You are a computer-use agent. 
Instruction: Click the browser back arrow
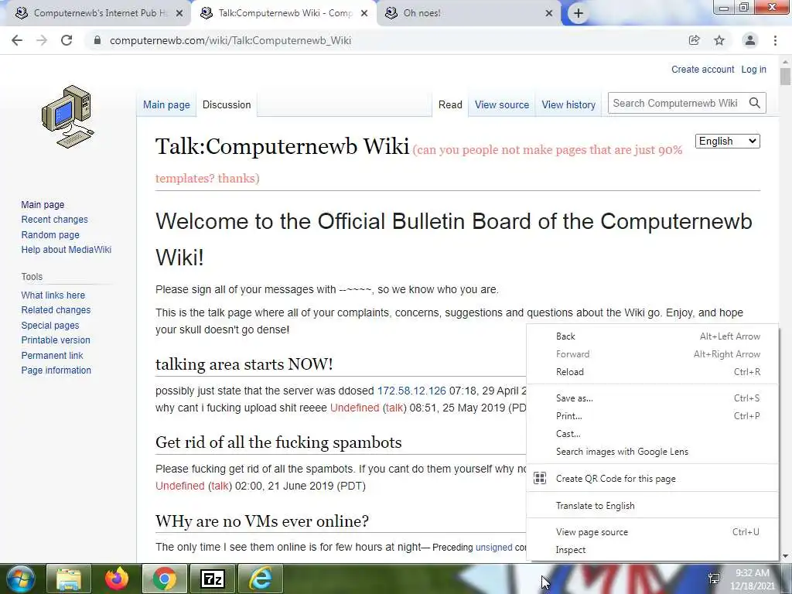pos(17,40)
